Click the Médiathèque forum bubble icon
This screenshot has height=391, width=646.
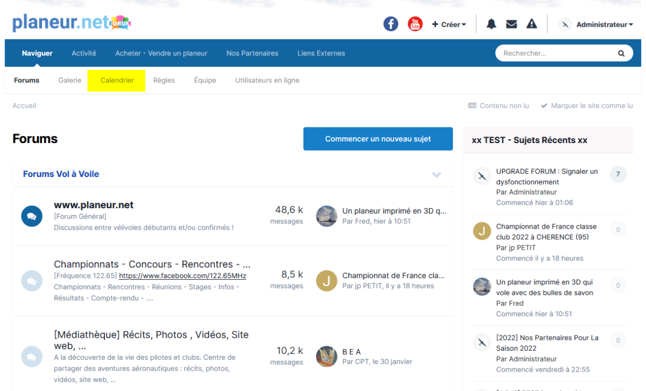click(x=32, y=357)
